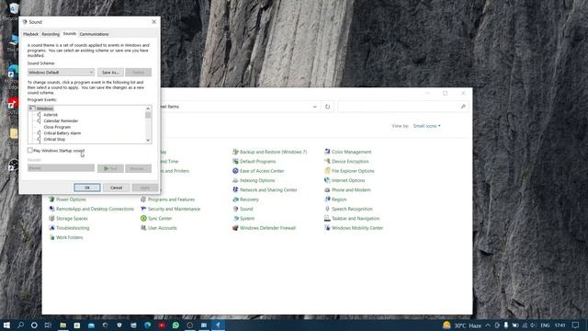Close the Sound dialog window
This screenshot has width=588, height=331.
pyautogui.click(x=153, y=22)
